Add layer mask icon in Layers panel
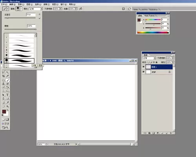Image resolution: width=196 pixels, height=157 pixels. point(154,133)
